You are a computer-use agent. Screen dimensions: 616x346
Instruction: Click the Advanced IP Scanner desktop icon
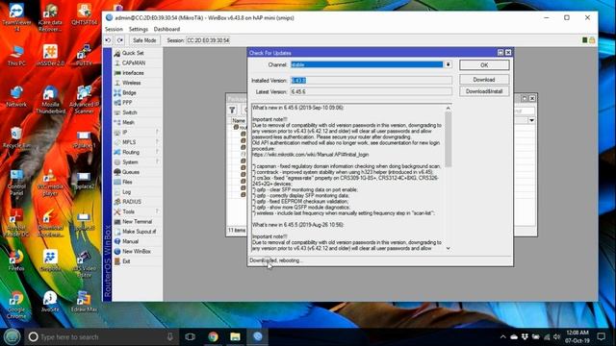click(x=84, y=100)
